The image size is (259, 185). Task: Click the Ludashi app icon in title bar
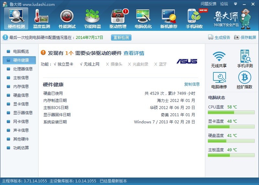(x=5, y=4)
